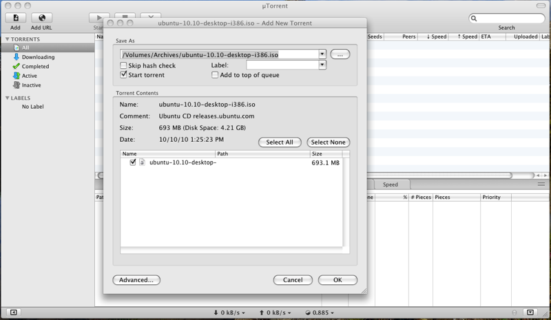
Task: Select Downloading category in sidebar
Action: [x=38, y=57]
